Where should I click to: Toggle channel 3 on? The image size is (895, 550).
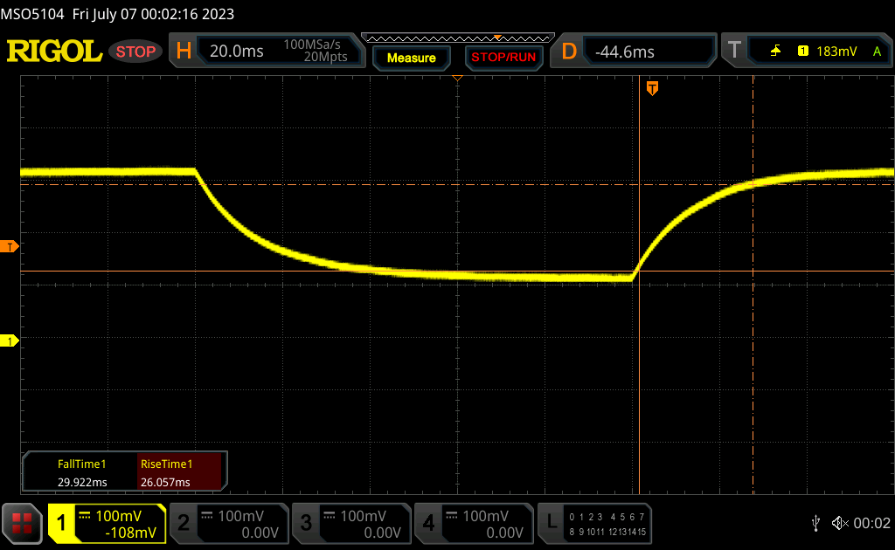(x=306, y=523)
